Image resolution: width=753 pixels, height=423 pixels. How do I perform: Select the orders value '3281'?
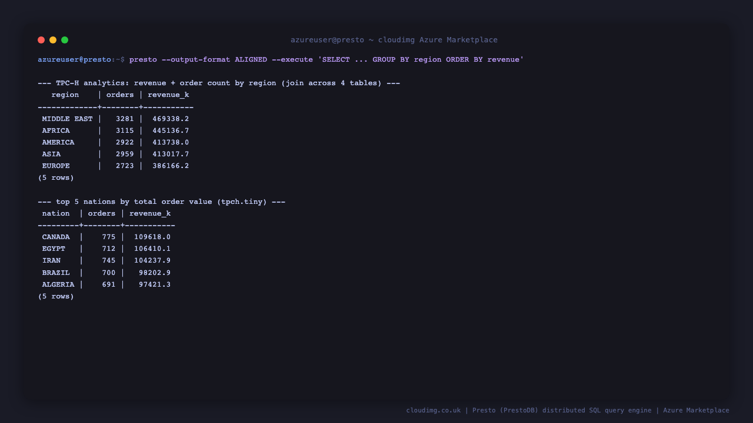pos(125,119)
